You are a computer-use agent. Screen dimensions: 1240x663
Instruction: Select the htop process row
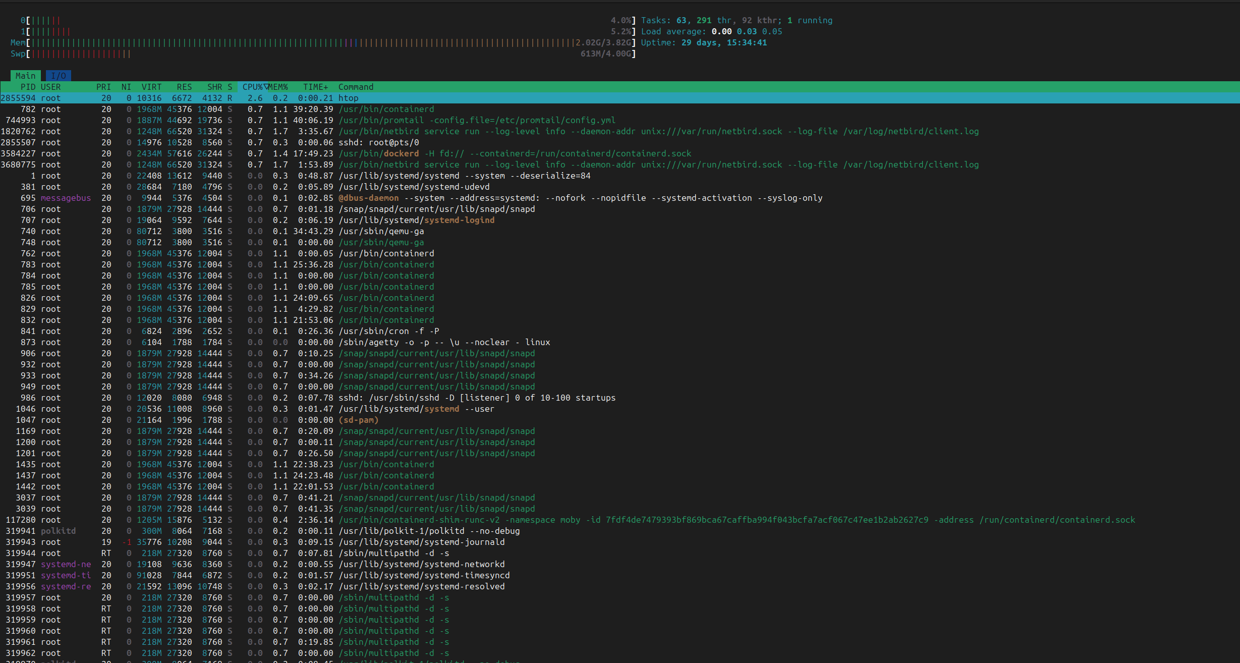coord(620,98)
